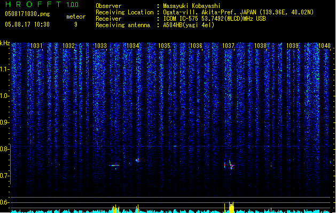Click the date stamp 05.08.17 10:30
This screenshot has width=336, height=213.
click(x=27, y=24)
